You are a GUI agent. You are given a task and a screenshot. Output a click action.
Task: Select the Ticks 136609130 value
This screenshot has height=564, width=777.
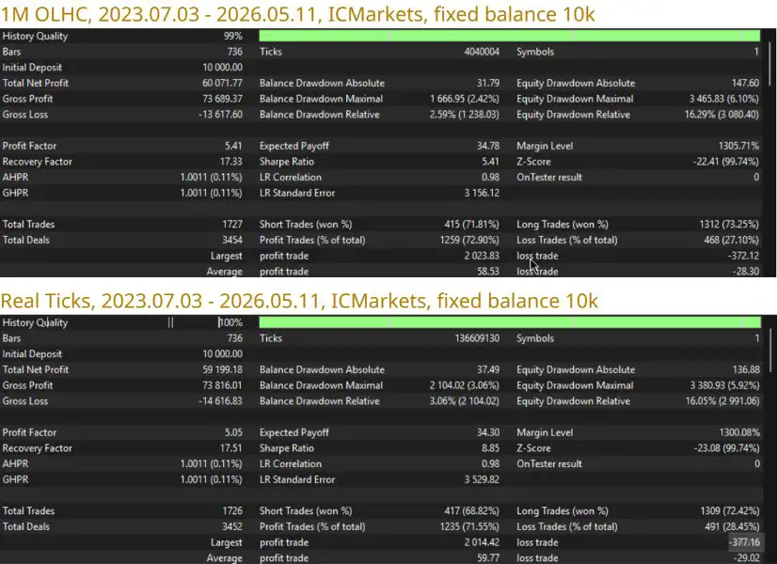pyautogui.click(x=477, y=338)
